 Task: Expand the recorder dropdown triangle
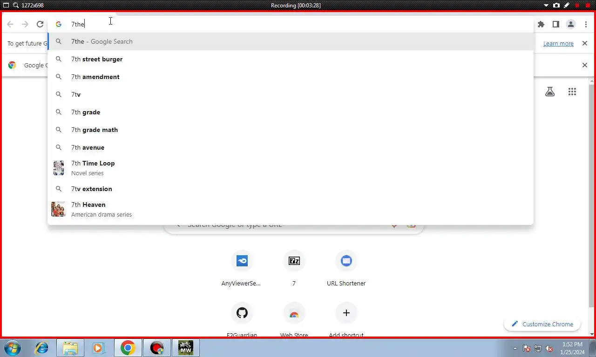pos(547,5)
